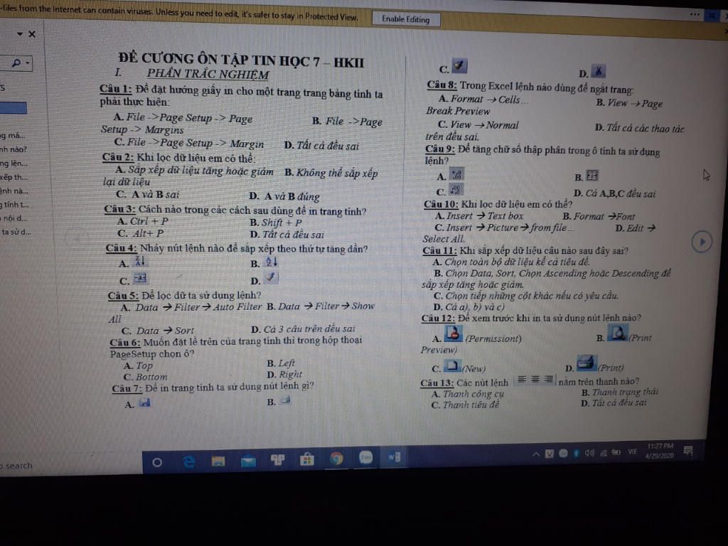Click answer text 'A. Thanh công cụ'
The height and width of the screenshot is (546, 728).
(x=468, y=394)
